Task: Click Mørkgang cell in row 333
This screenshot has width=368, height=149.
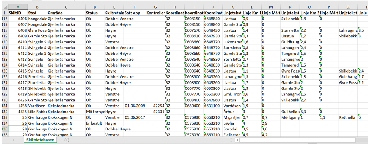Action: pos(290,117)
